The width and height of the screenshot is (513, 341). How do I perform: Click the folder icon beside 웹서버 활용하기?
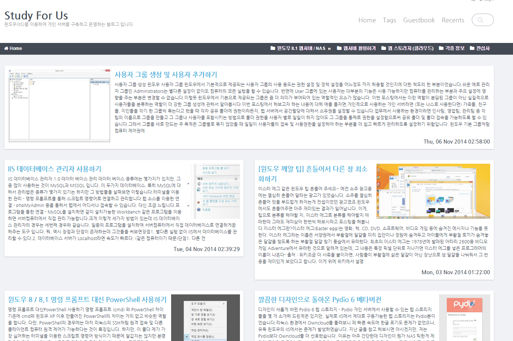(339, 48)
